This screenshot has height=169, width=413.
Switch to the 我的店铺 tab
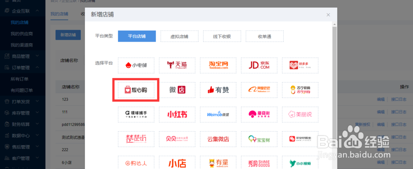tap(59, 14)
